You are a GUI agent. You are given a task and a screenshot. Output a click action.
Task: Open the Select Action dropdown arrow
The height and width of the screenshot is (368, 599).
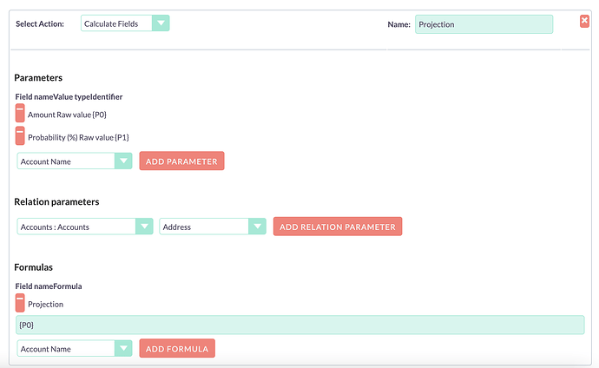(161, 23)
